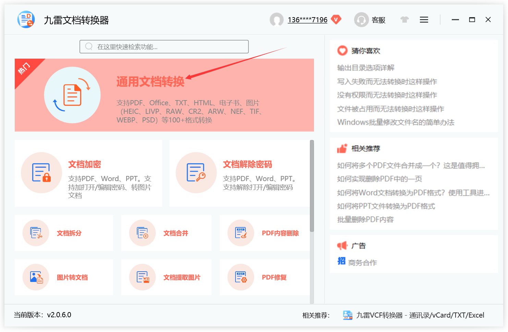Minimize the 九雷文档转换器 window
The height and width of the screenshot is (332, 508).
coord(455,20)
